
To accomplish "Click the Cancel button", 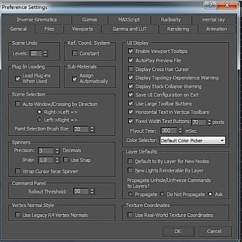I will [x=215, y=231].
